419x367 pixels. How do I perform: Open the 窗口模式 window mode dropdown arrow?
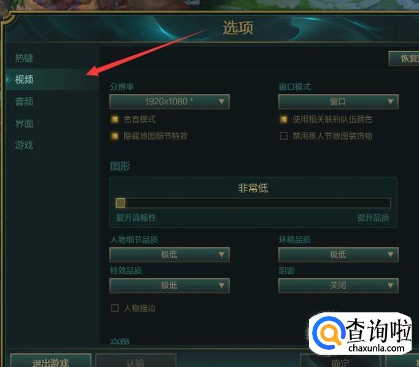(x=390, y=102)
